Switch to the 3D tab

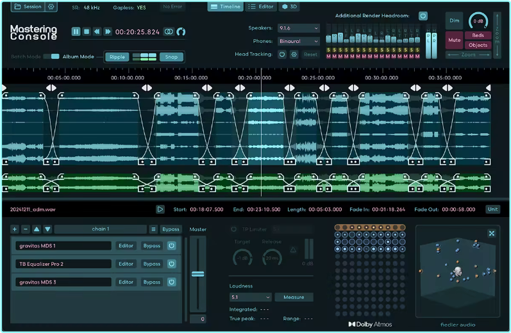(x=289, y=7)
